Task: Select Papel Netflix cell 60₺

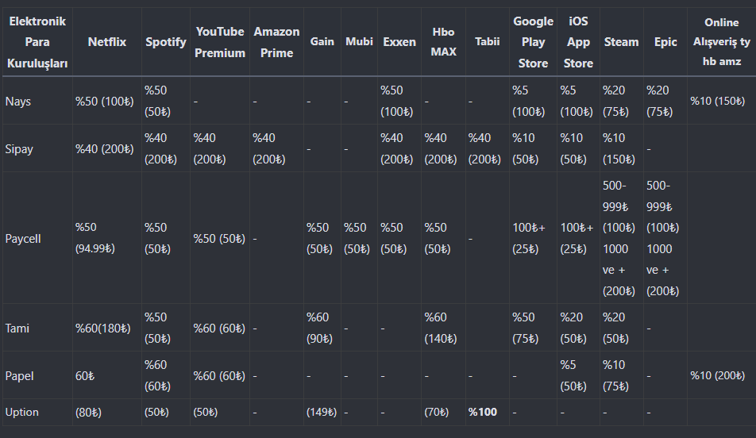Action: (85, 376)
